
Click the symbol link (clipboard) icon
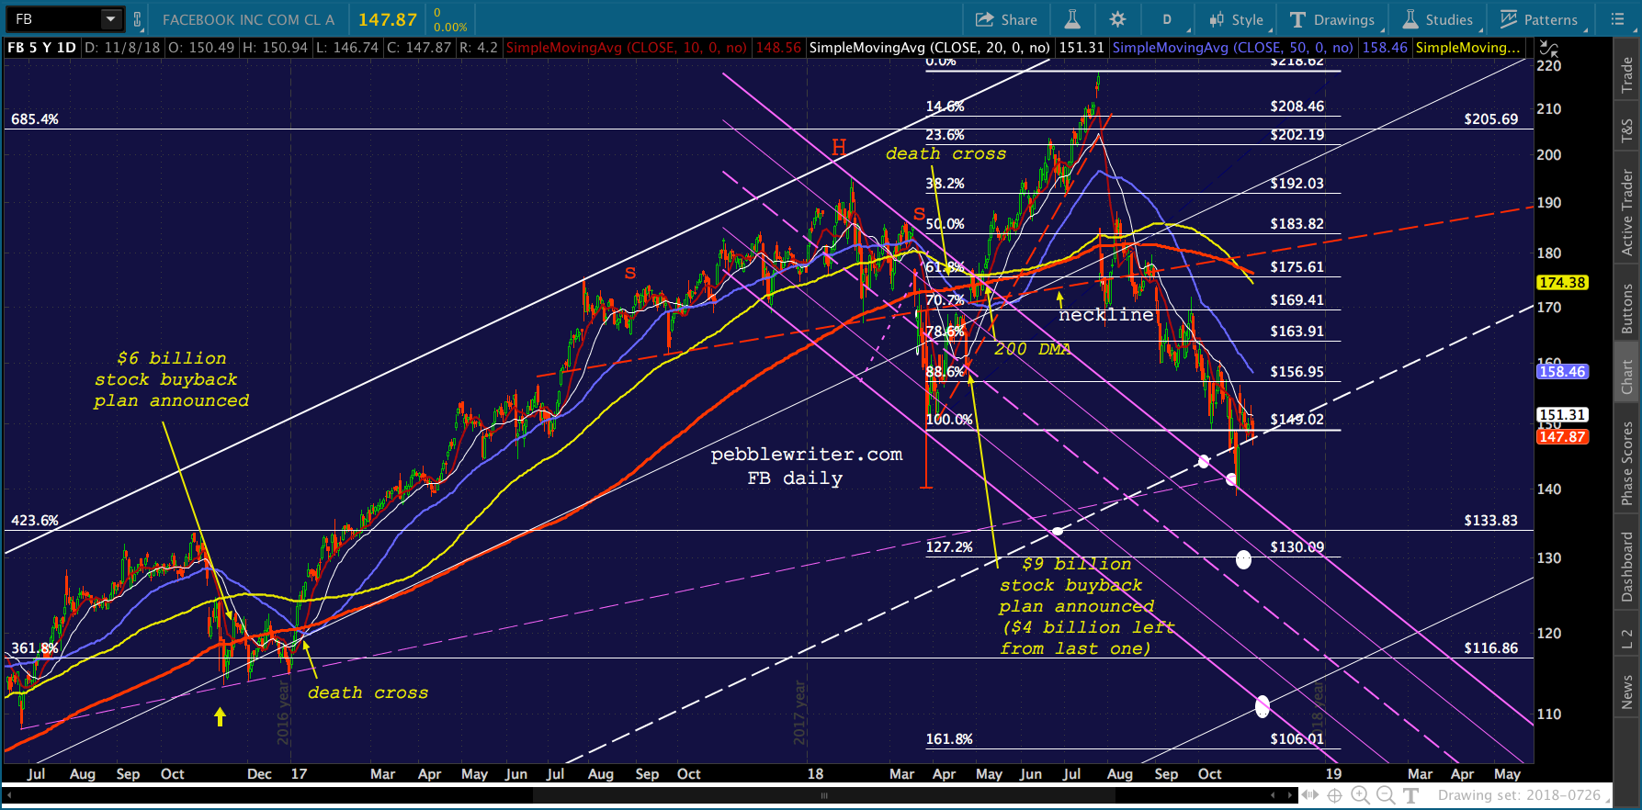pos(138,19)
